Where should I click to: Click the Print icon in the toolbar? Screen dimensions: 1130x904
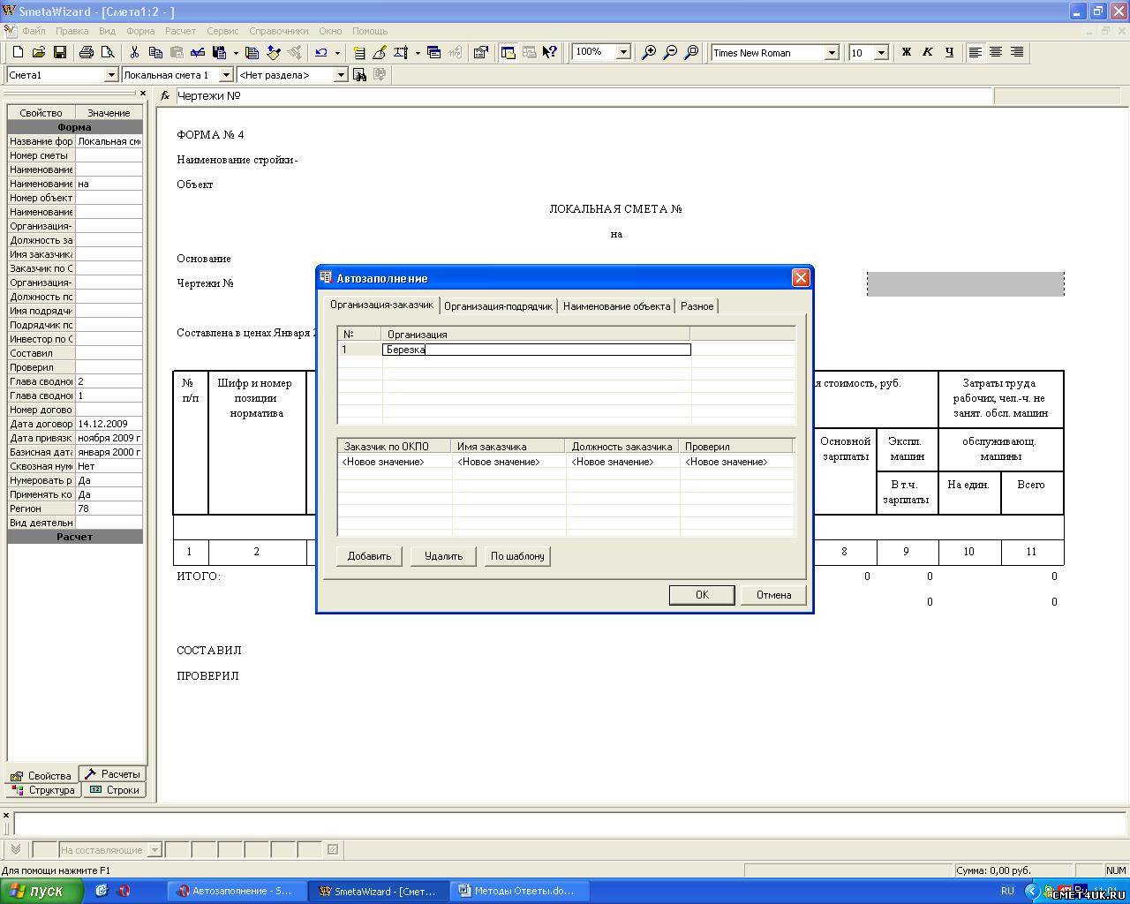pyautogui.click(x=87, y=53)
